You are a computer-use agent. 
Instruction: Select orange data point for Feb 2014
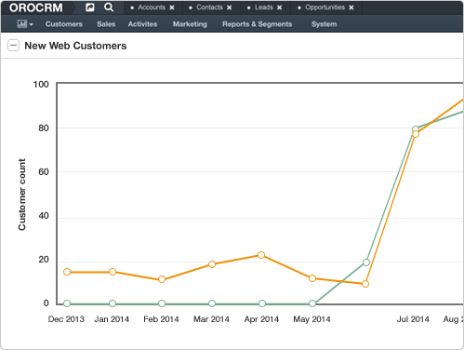coord(162,279)
